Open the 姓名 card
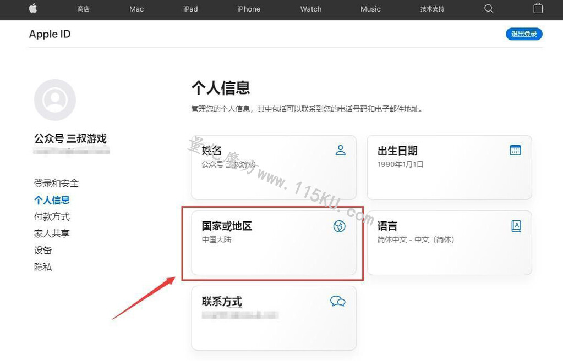The width and height of the screenshot is (563, 361). pyautogui.click(x=274, y=168)
